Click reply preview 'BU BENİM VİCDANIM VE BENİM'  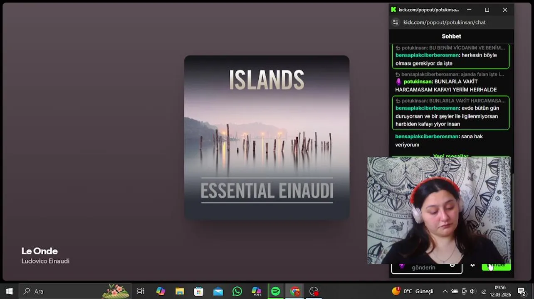click(x=450, y=48)
